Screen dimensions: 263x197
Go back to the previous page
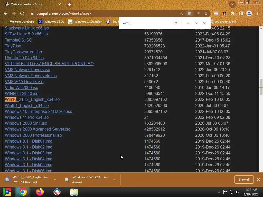tap(6, 13)
